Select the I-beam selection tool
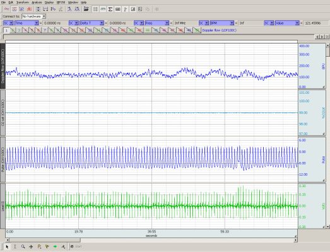The image size is (330, 252). coord(15,247)
